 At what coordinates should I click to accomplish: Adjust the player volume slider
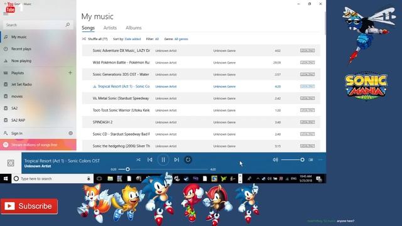(x=293, y=159)
